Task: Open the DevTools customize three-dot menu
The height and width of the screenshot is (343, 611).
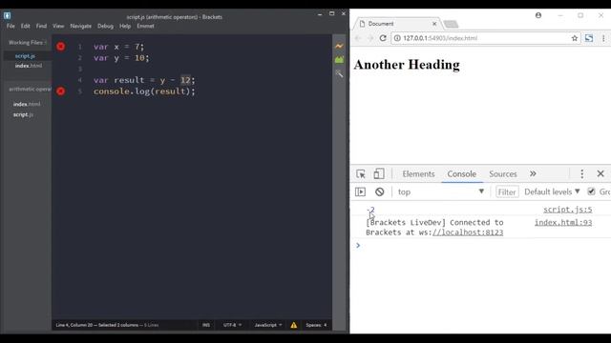Action: (x=581, y=173)
